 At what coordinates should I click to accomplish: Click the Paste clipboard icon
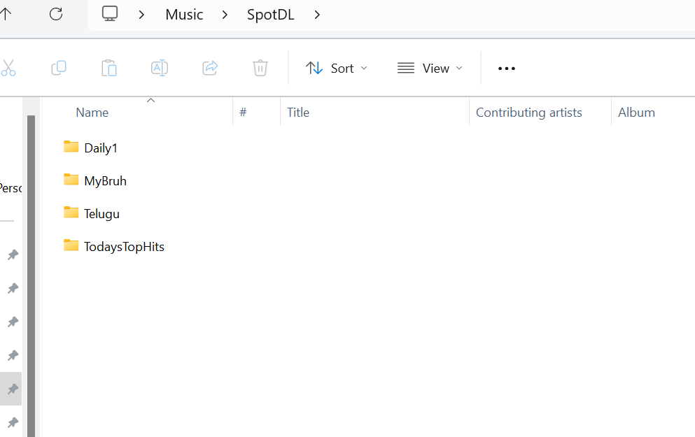pos(109,68)
